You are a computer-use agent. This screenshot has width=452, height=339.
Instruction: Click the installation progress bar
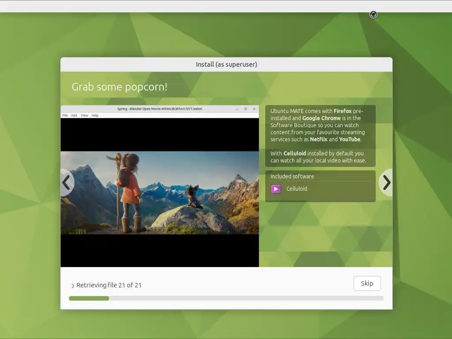coord(226,298)
